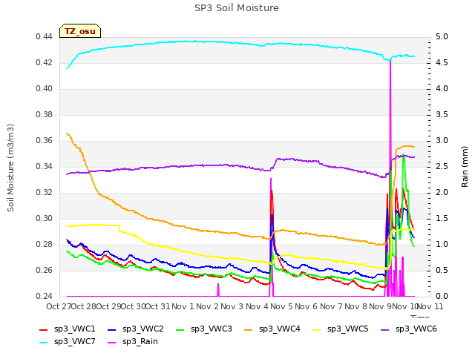Click the Nov 11 date label
Image resolution: width=475 pixels, height=356 pixels.
coord(430,306)
